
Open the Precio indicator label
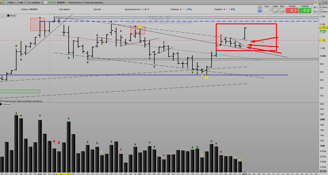click(13, 16)
